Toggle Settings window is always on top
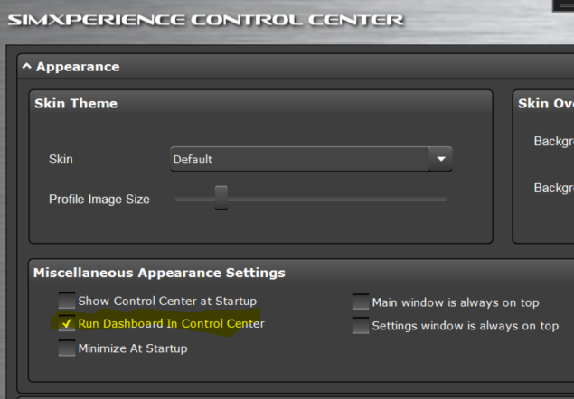The width and height of the screenshot is (574, 399). tap(360, 326)
